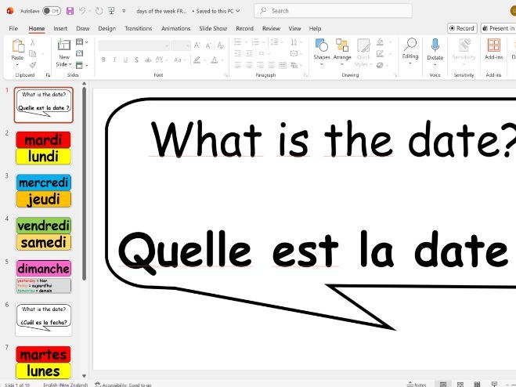Image resolution: width=516 pixels, height=387 pixels.
Task: Select the Format Painter brush icon
Action: coord(33,65)
